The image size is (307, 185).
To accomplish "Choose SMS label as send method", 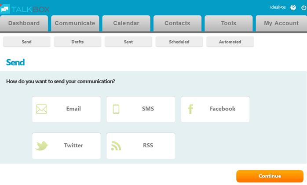I will [x=148, y=109].
